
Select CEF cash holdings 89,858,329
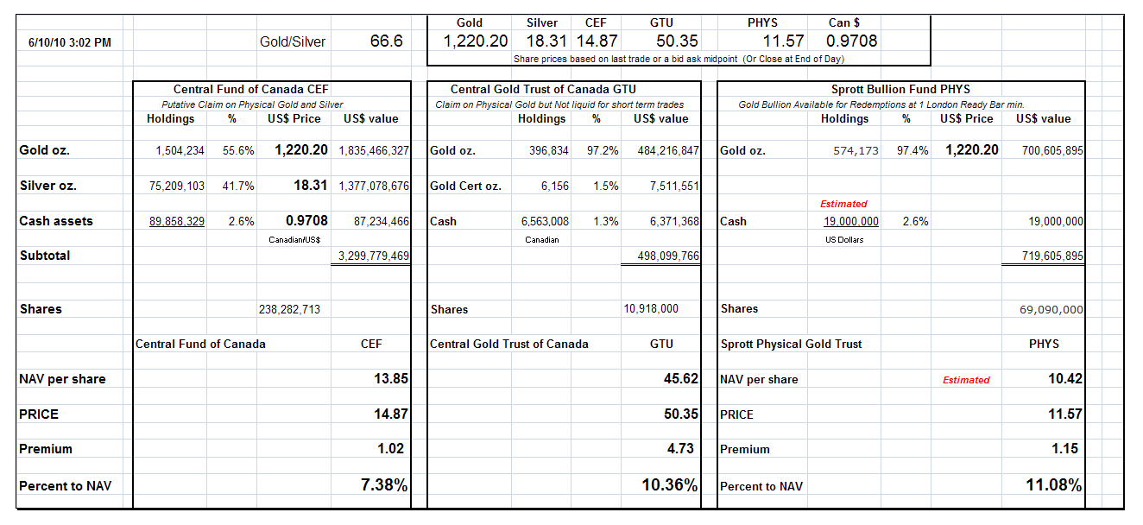point(177,222)
